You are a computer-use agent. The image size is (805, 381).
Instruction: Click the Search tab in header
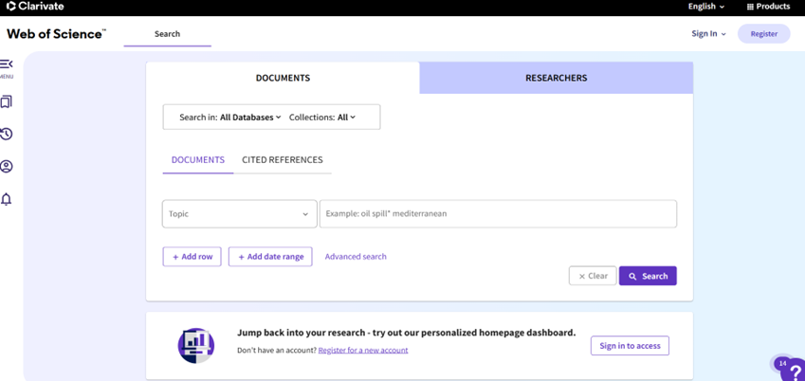click(168, 34)
